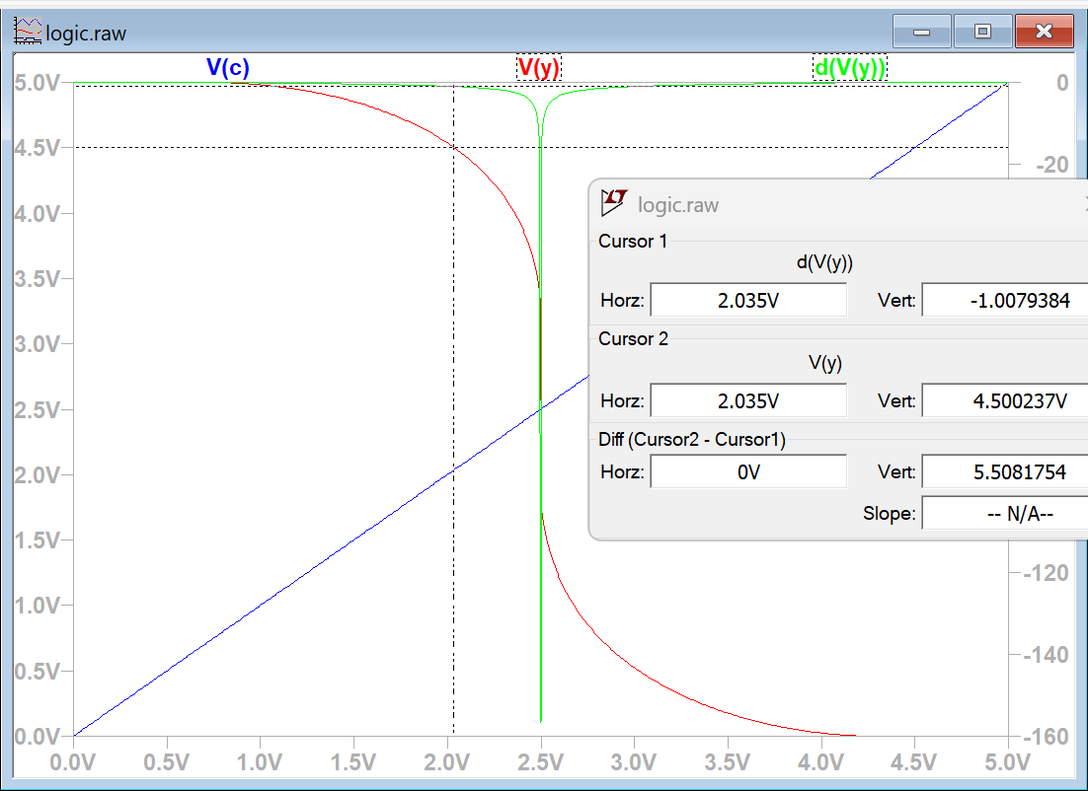Click the 1.5V label on left axis
This screenshot has width=1088, height=791.
coord(37,540)
